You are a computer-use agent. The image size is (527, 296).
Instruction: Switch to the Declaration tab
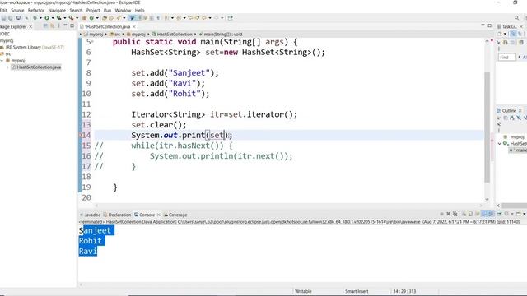[117, 215]
